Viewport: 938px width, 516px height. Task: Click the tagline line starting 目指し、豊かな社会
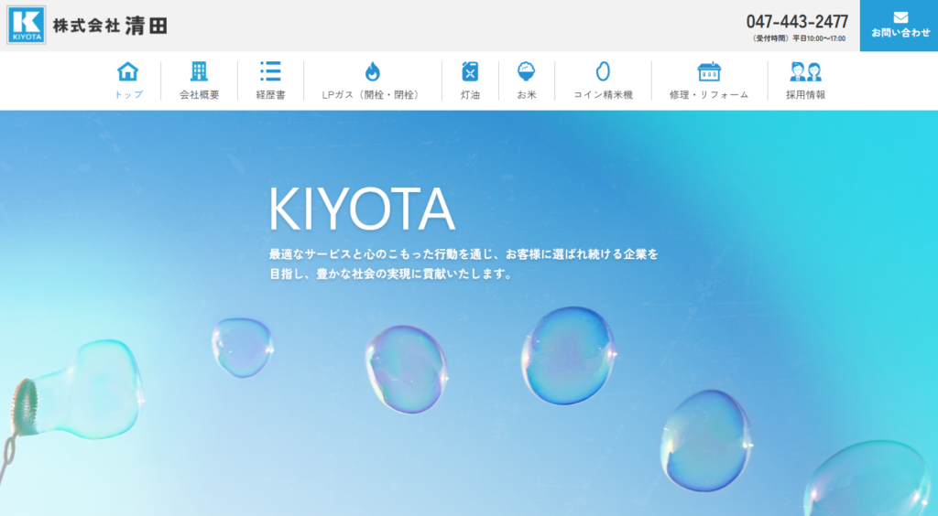pyautogui.click(x=390, y=274)
